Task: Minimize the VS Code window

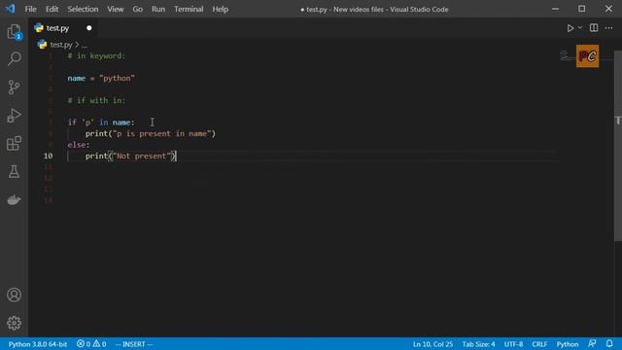Action: coord(555,9)
